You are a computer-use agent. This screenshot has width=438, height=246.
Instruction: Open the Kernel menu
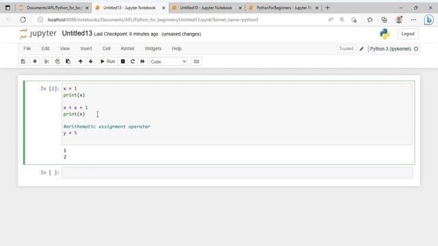(127, 49)
